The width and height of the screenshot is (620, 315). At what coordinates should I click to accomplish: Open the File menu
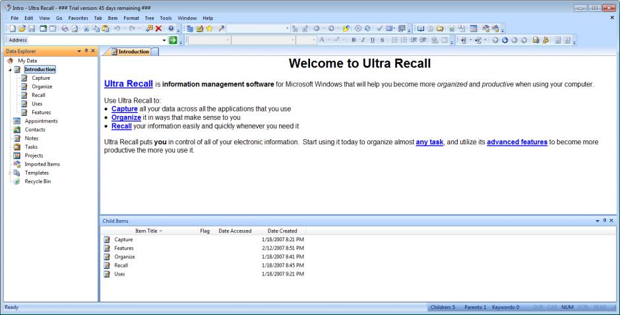(x=15, y=18)
